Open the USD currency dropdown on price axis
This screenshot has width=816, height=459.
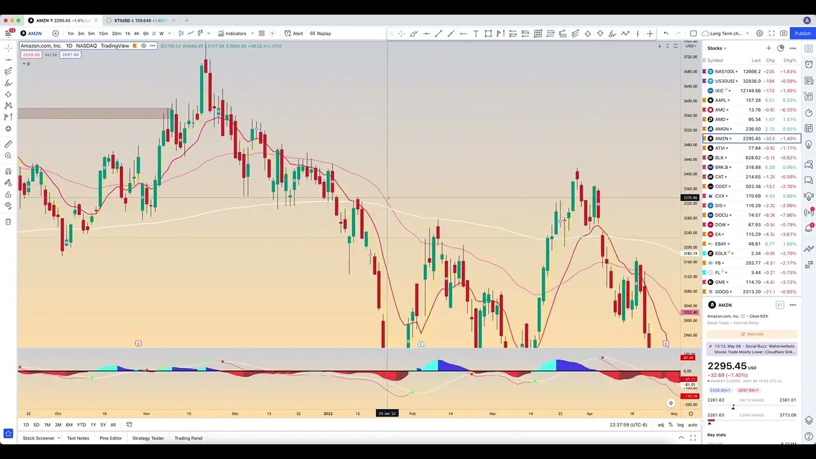(691, 46)
